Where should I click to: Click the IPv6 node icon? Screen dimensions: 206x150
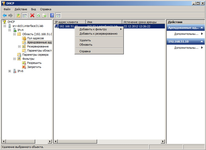coord(15,71)
